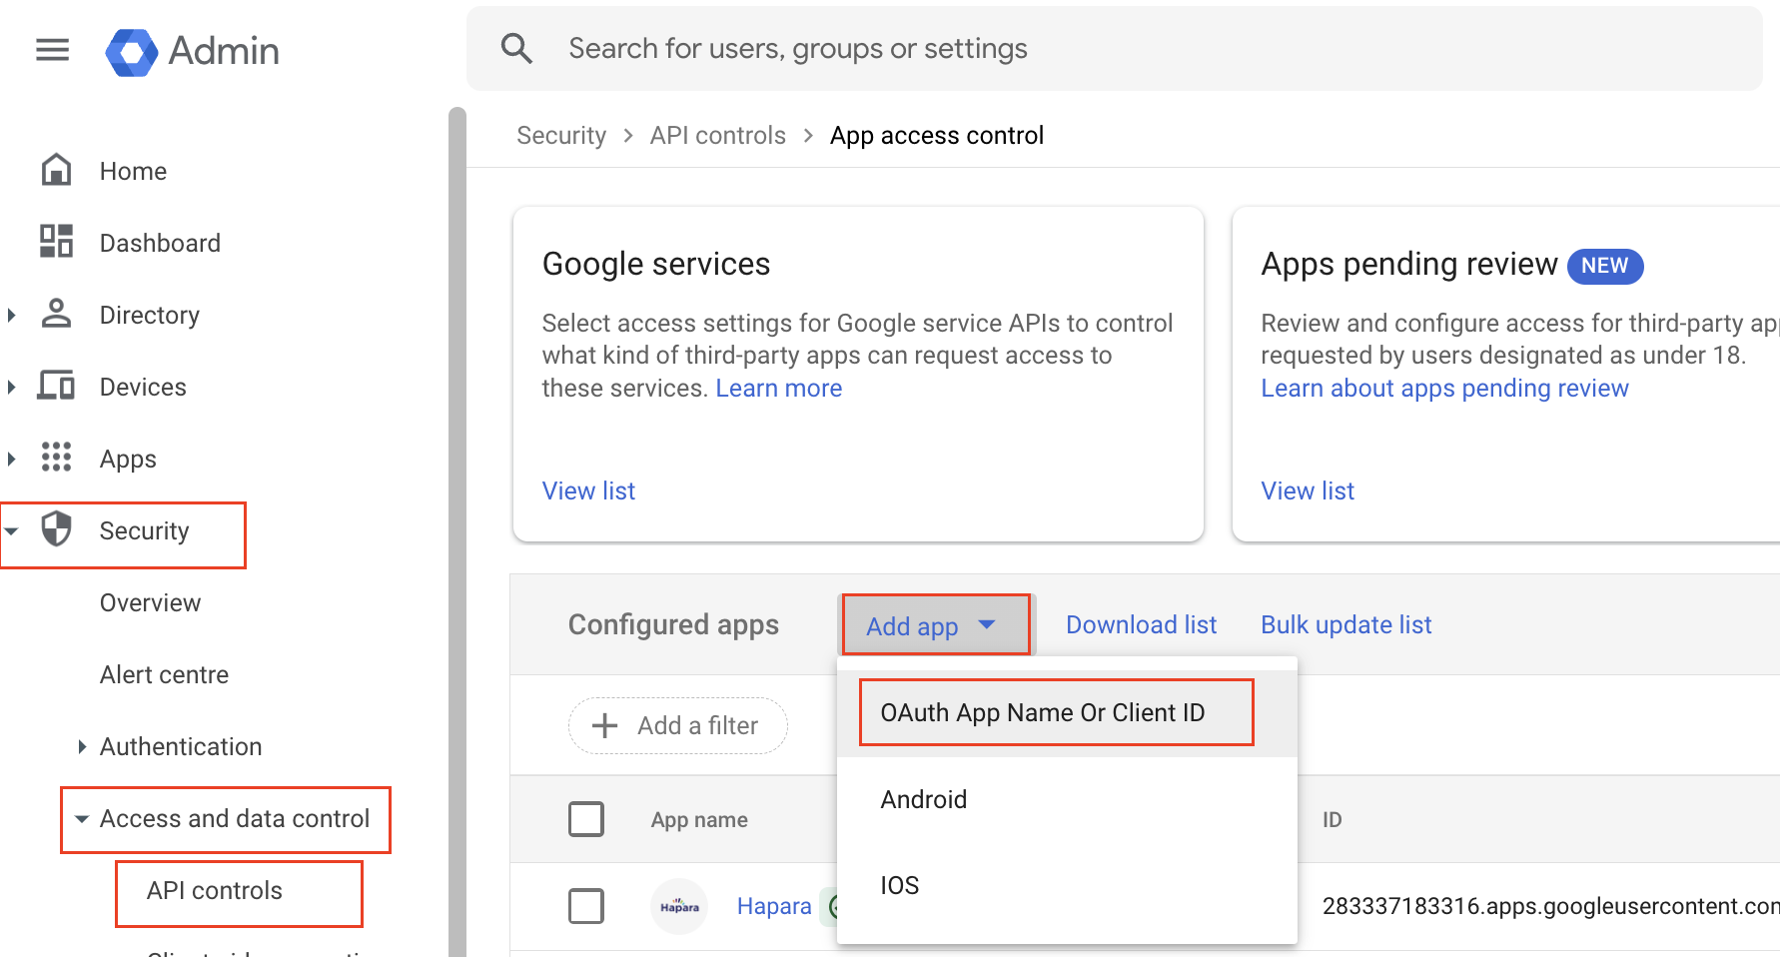
Task: Open Alert centre in sidebar
Action: (x=164, y=674)
